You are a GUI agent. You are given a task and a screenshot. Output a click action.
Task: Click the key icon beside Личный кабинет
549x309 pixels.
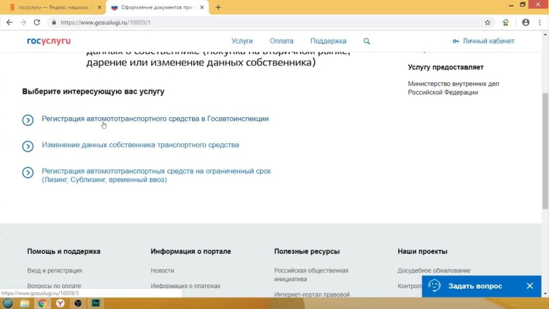click(x=455, y=41)
